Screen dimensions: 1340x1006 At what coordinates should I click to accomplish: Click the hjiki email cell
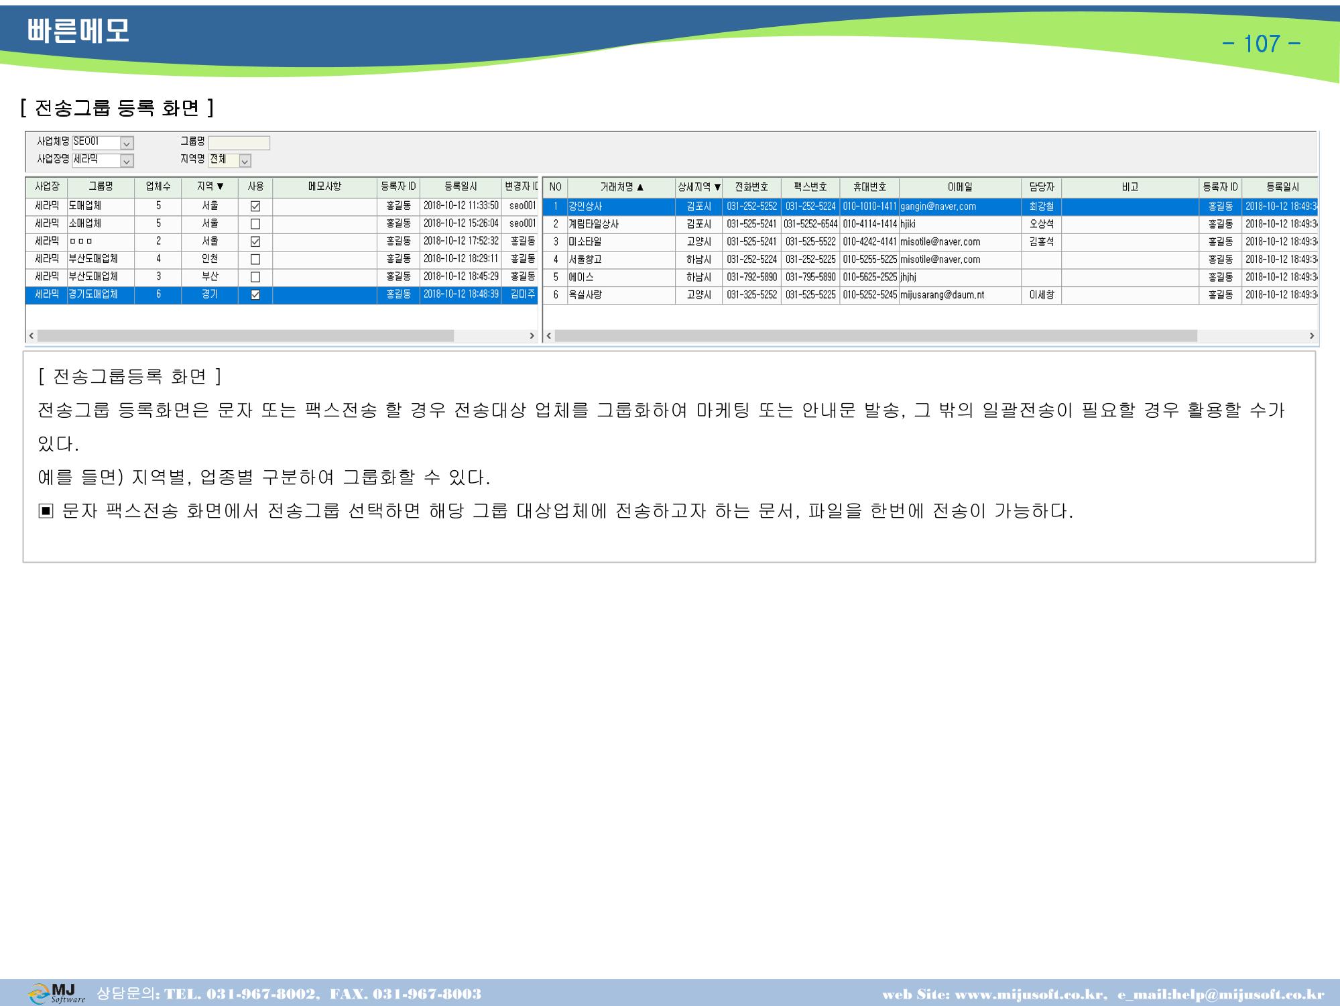click(960, 224)
